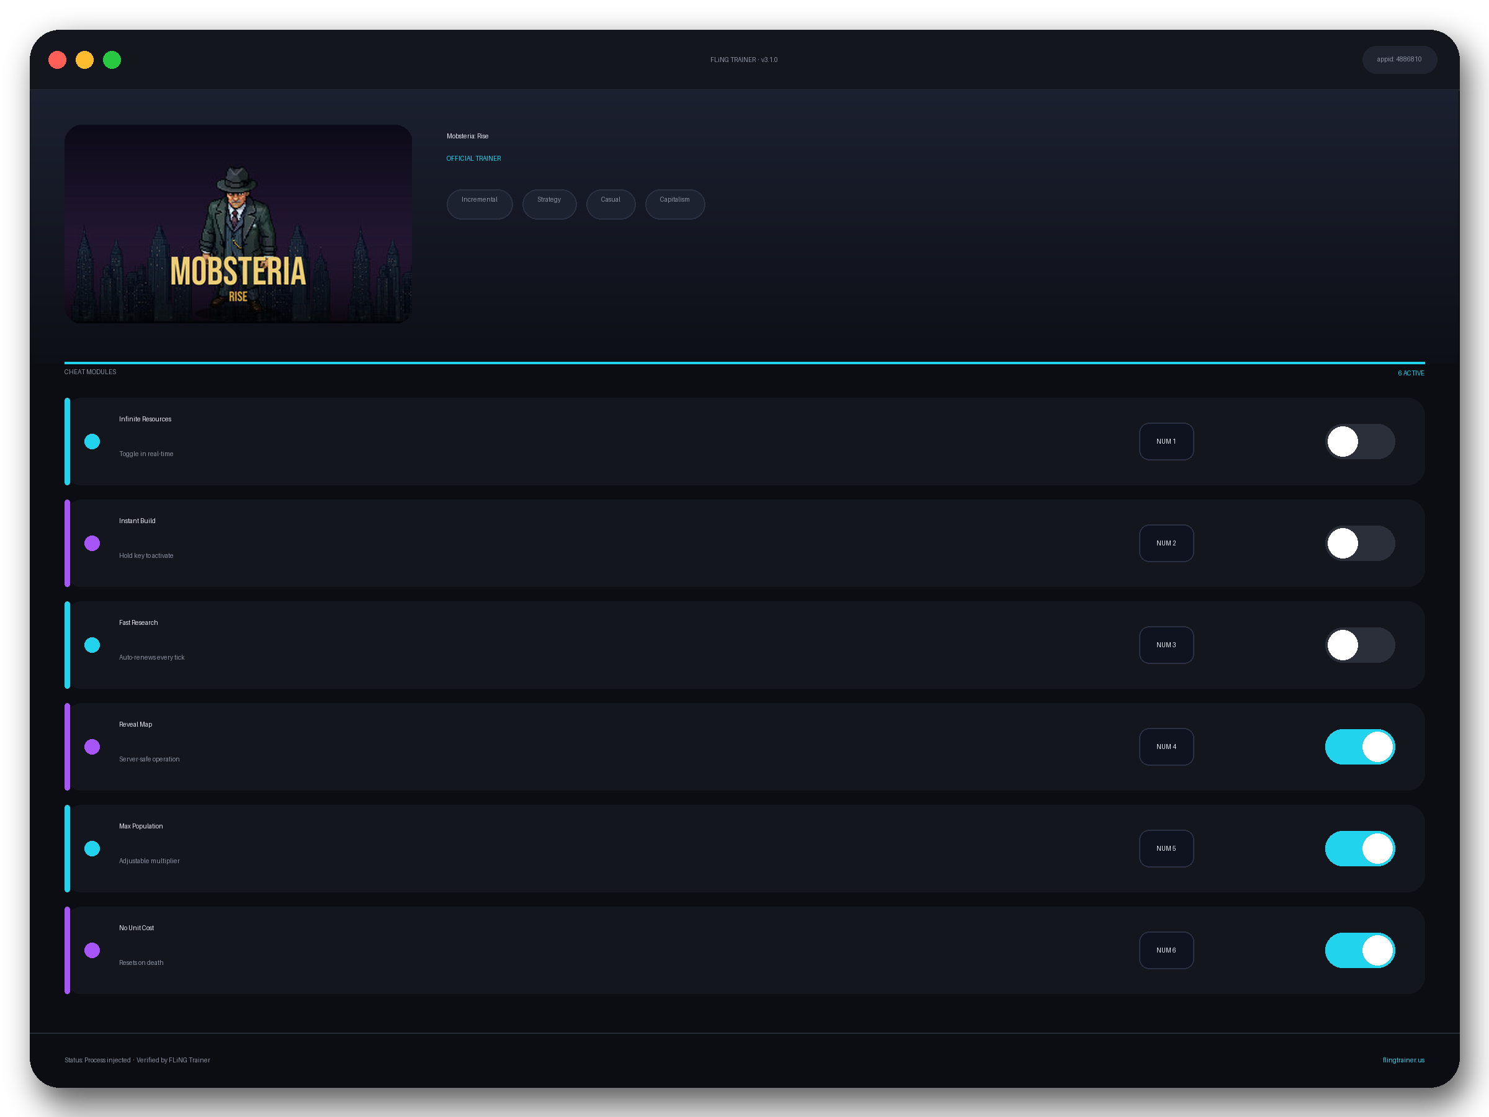Viewport: 1489px width, 1117px height.
Task: Select the Incremental tag
Action: [480, 204]
